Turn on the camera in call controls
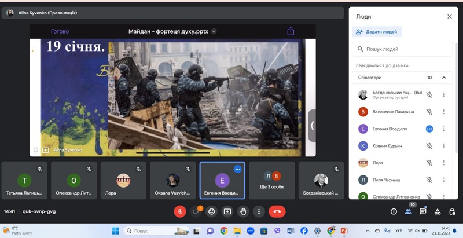Image resolution: width=463 pixels, height=238 pixels. (x=196, y=211)
